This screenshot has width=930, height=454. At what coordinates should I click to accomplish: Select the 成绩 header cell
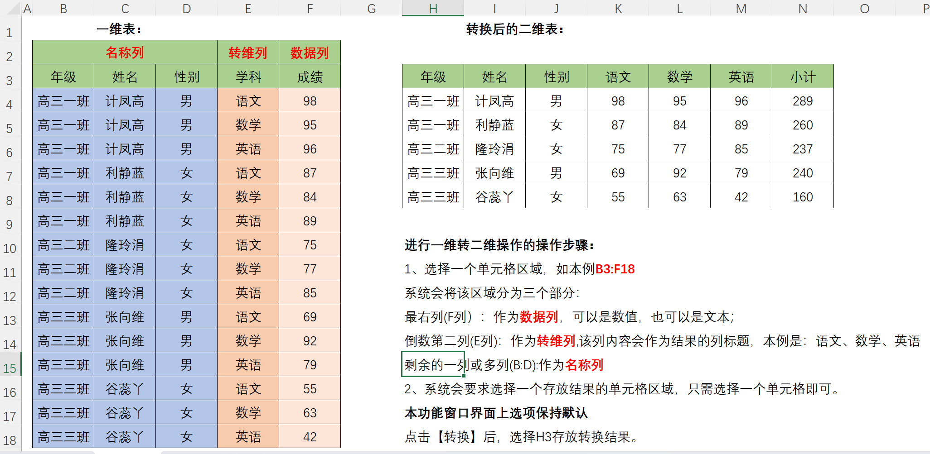(310, 76)
